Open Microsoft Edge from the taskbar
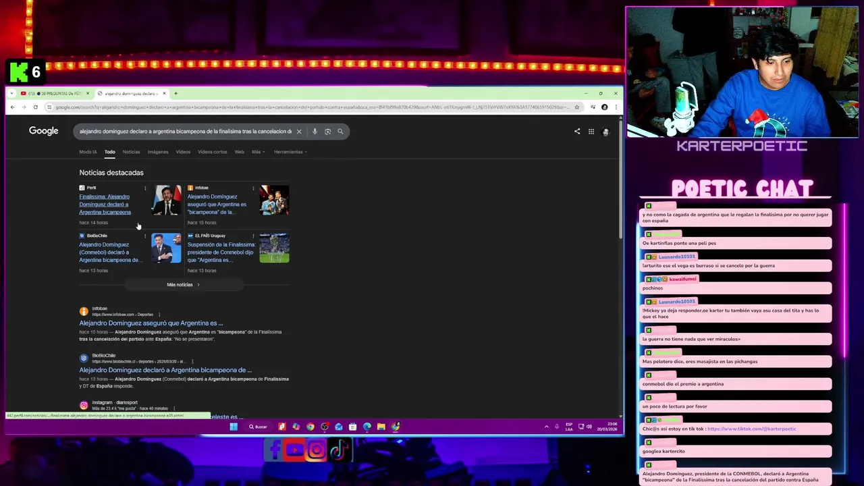Viewport: 864px width, 486px height. (x=367, y=427)
